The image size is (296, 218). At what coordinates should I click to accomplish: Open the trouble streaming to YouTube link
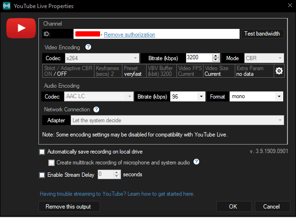coord(117,194)
